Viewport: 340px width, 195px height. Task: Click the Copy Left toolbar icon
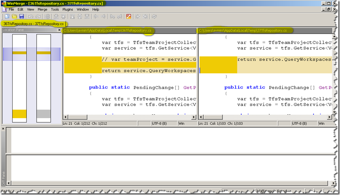pos(103,16)
